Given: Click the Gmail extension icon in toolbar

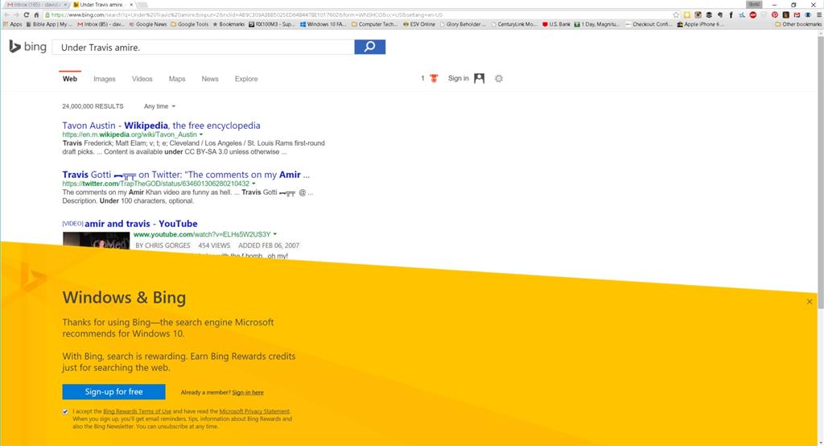Looking at the screenshot, I should click(797, 14).
